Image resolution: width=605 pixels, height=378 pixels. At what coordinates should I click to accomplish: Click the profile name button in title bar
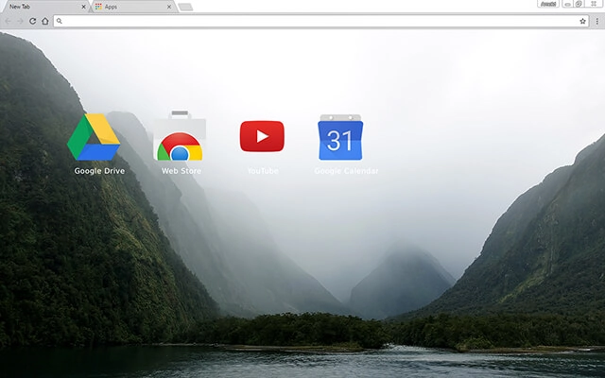tap(548, 4)
